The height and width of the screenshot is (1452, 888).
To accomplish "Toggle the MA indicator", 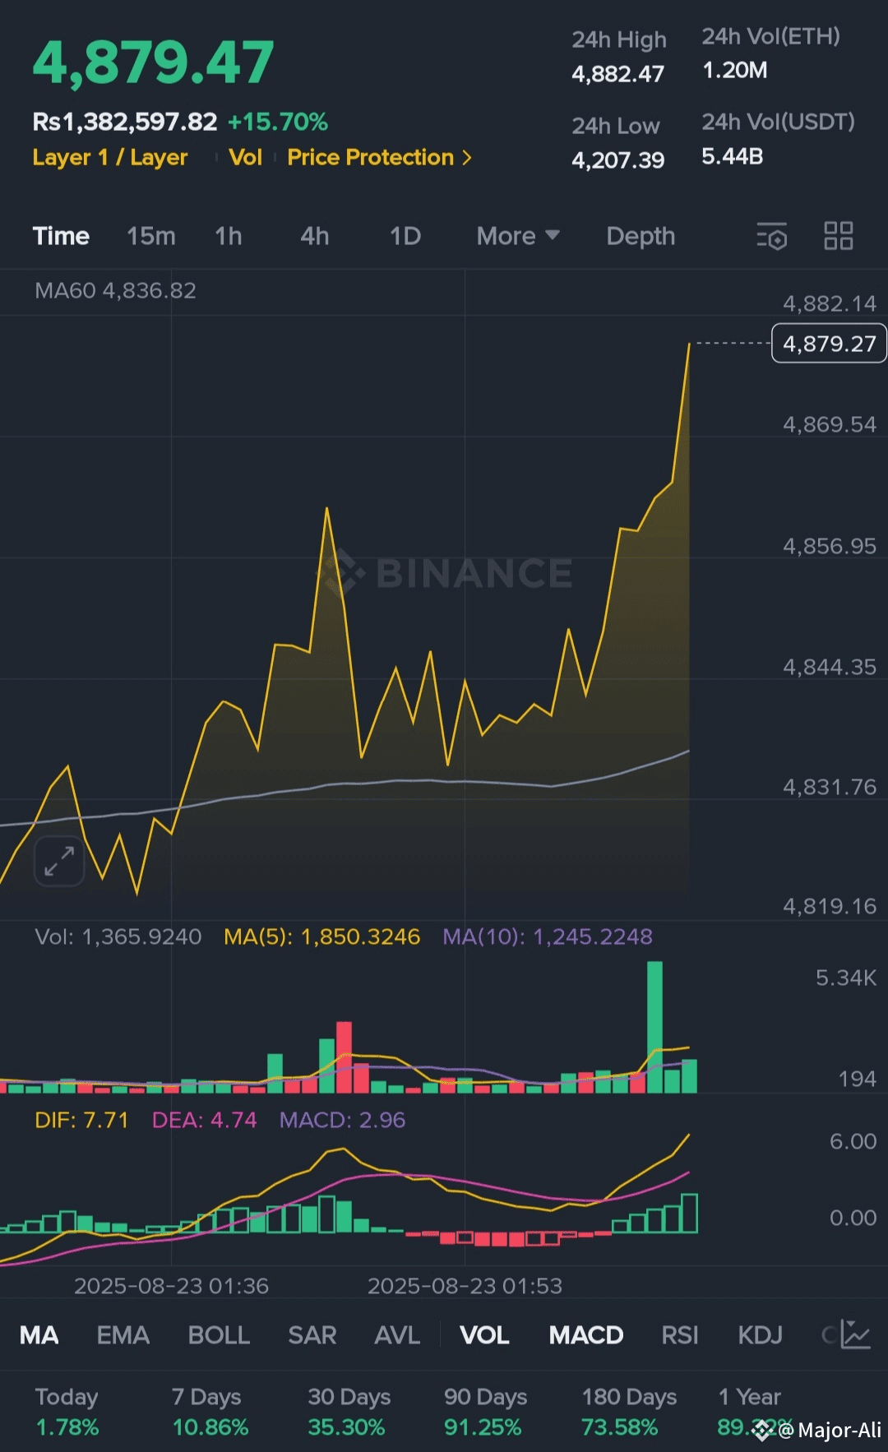I will 39,1334.
